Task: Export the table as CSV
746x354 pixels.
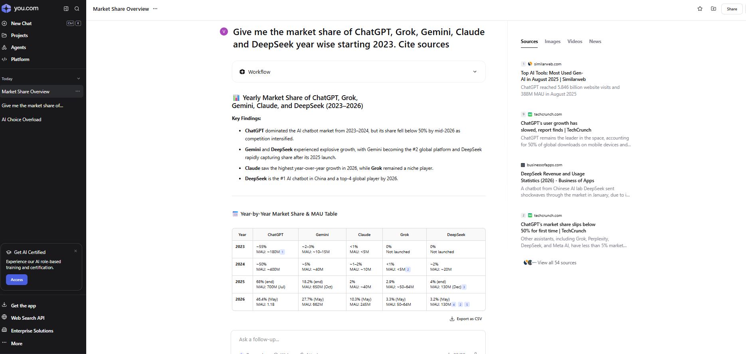Action: point(466,319)
